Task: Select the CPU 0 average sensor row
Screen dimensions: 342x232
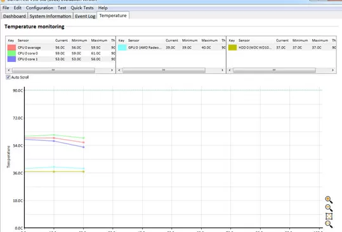Action: tap(61, 47)
